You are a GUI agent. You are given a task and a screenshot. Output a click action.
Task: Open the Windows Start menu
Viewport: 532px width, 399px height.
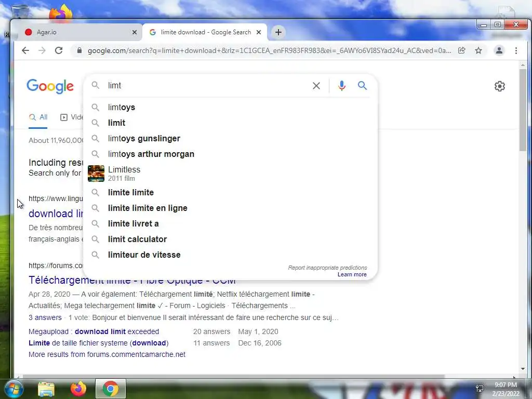pos(14,389)
